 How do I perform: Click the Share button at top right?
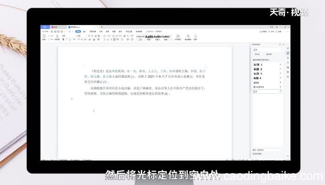click(x=279, y=31)
